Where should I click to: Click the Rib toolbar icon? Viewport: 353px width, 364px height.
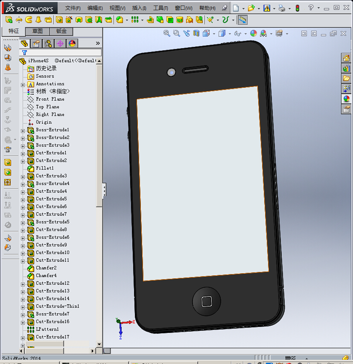(150, 20)
